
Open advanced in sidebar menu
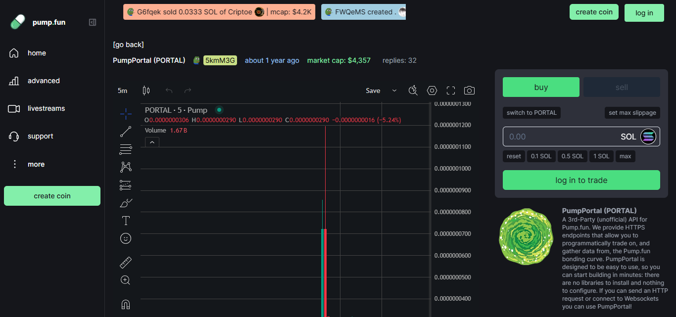(44, 81)
